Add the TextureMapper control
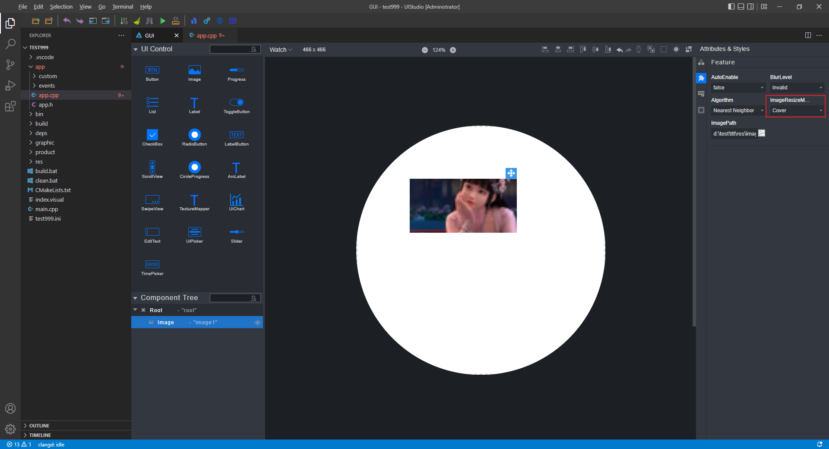 pos(194,202)
